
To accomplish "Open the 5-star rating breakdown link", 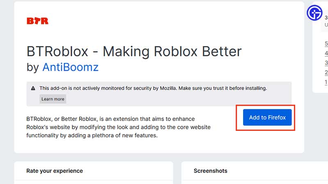I will [326, 44].
